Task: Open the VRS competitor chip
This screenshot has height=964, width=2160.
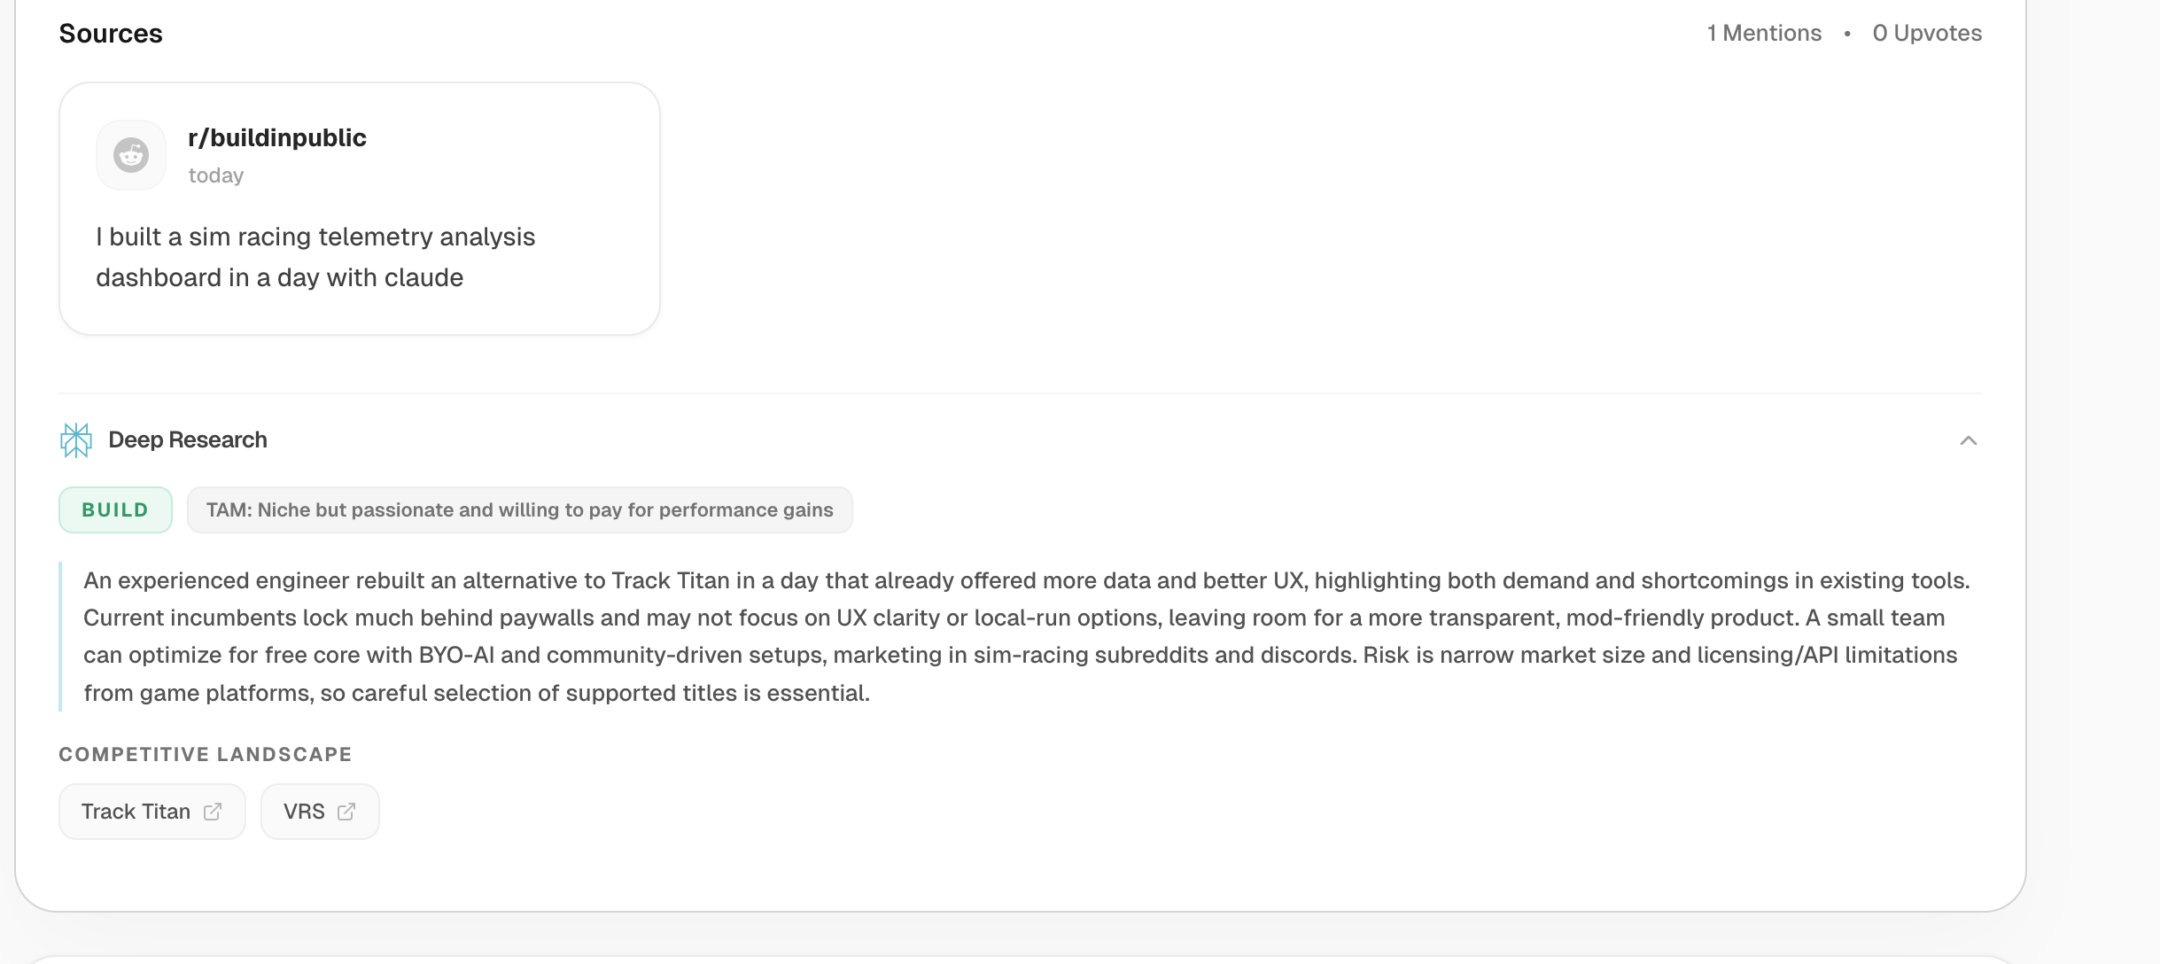Action: [304, 812]
